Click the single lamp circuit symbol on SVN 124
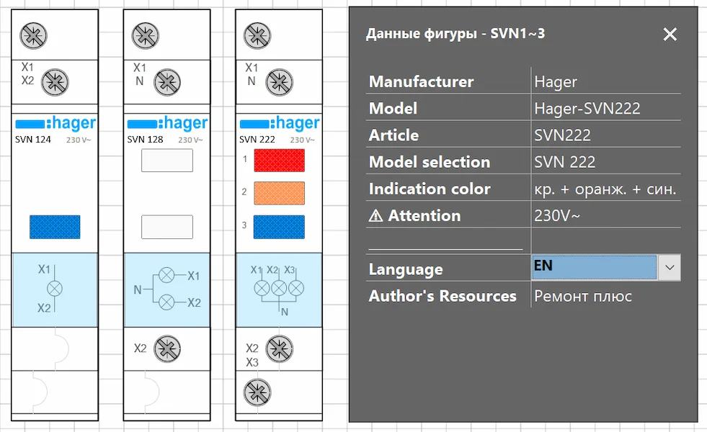This screenshot has width=707, height=432. 55,288
